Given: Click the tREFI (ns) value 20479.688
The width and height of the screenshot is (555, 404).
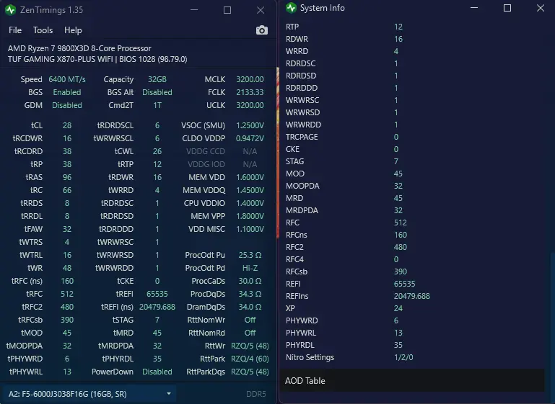Looking at the screenshot, I should pyautogui.click(x=157, y=307).
